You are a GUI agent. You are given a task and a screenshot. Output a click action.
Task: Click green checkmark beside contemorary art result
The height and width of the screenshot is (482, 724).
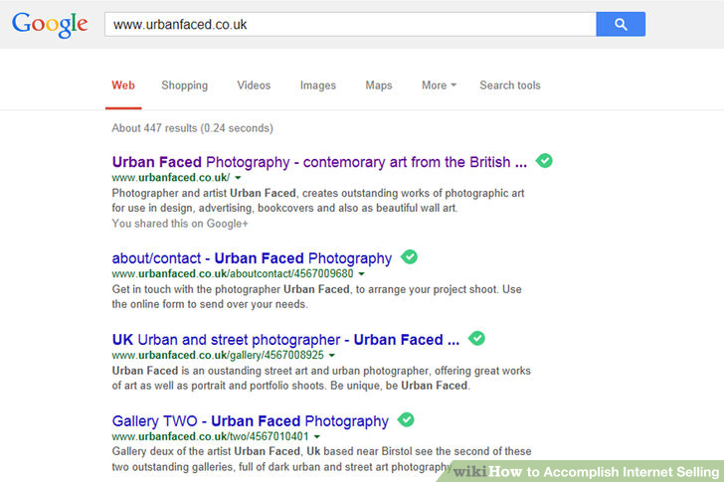click(544, 161)
